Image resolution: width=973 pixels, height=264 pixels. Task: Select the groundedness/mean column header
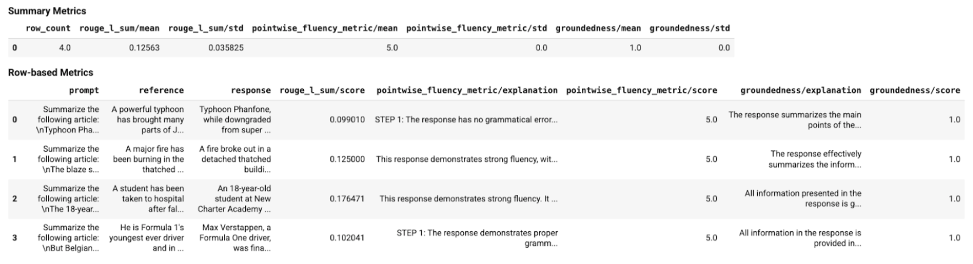tap(598, 28)
